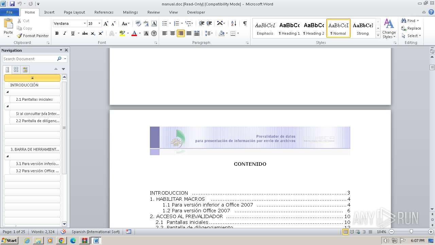Apply the Emphasis style
Screen dimensions: 435x245
[265, 28]
